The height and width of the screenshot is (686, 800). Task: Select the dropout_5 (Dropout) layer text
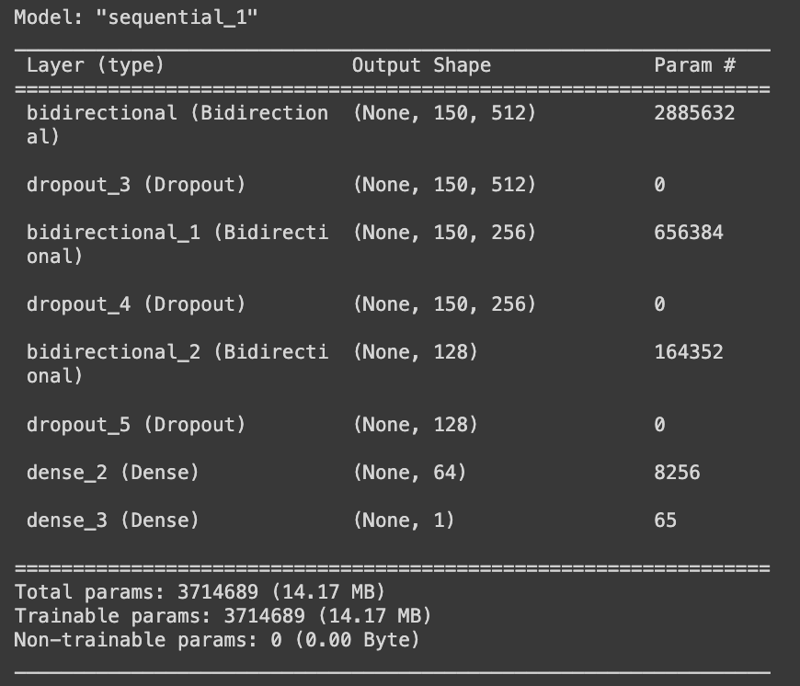pos(136,424)
